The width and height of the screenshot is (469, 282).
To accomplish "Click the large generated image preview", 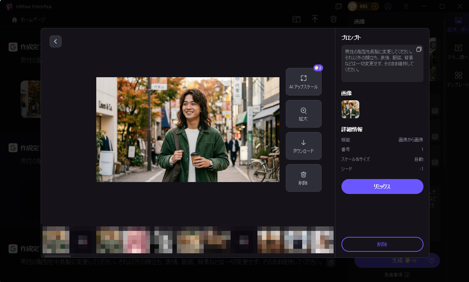I will pos(188,129).
